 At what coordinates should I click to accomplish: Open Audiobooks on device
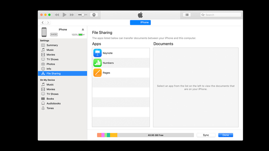(x=63, y=103)
